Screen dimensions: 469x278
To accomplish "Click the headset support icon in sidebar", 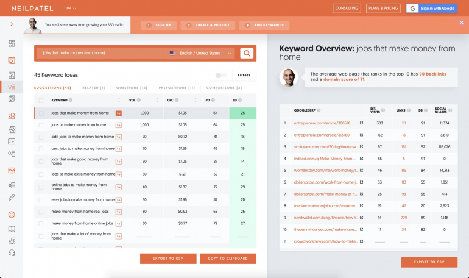I will point(12,253).
